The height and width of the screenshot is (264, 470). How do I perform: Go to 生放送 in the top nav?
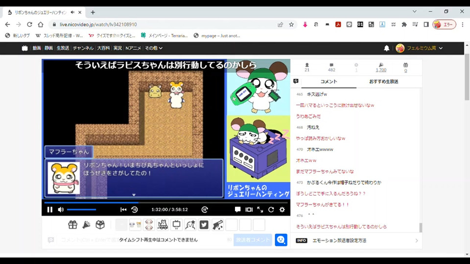click(63, 48)
